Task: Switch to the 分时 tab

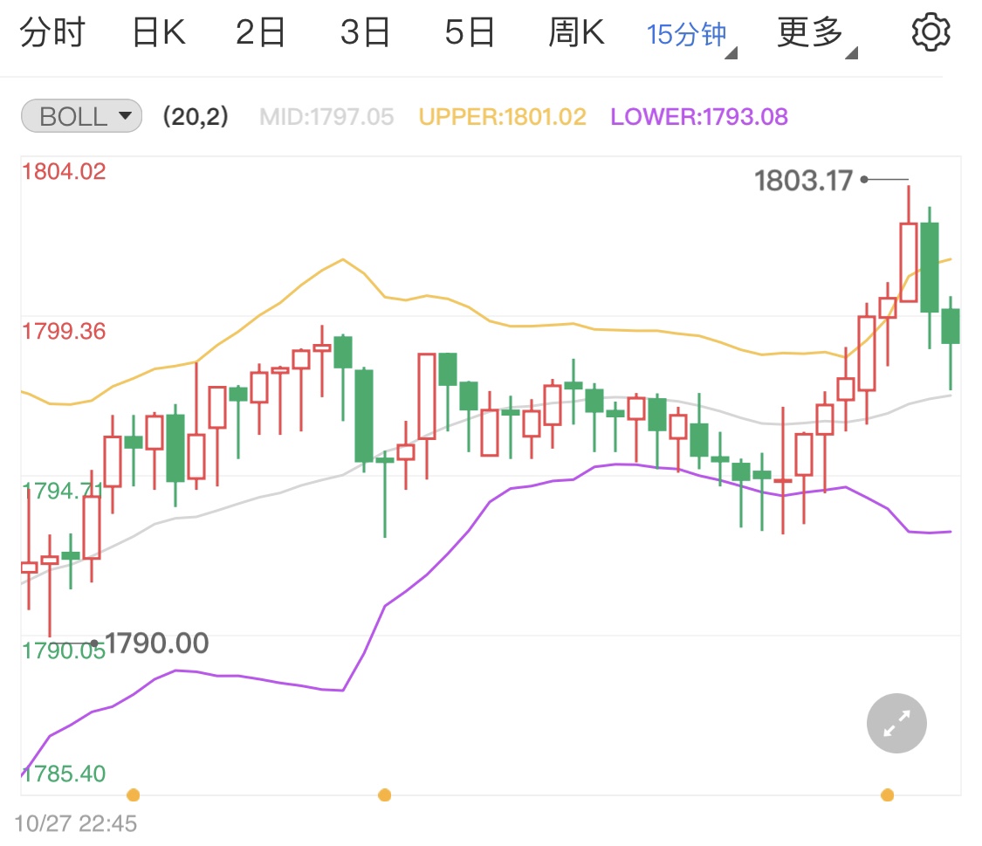Action: point(52,32)
